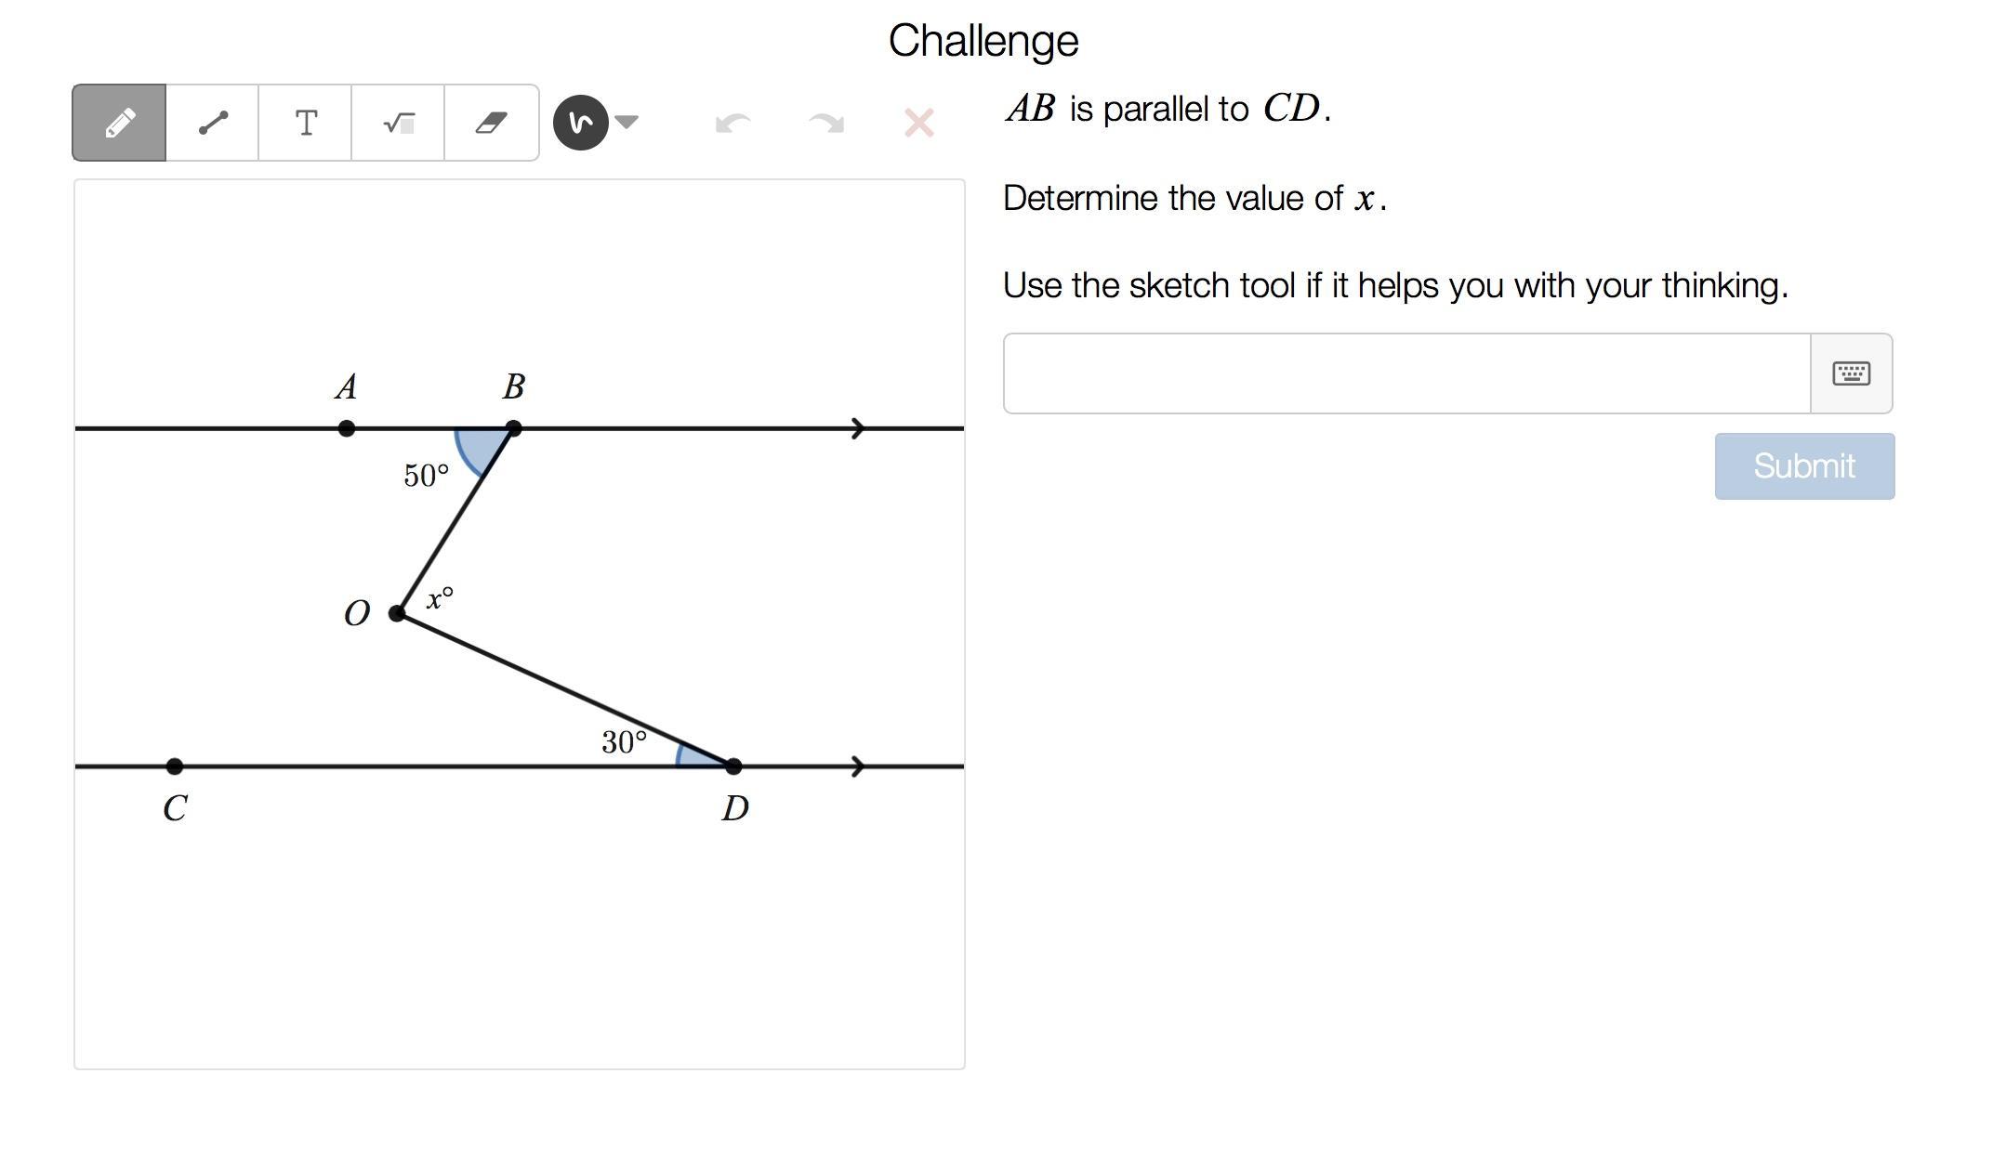
Task: Undo the last sketch stroke
Action: pyautogui.click(x=733, y=123)
